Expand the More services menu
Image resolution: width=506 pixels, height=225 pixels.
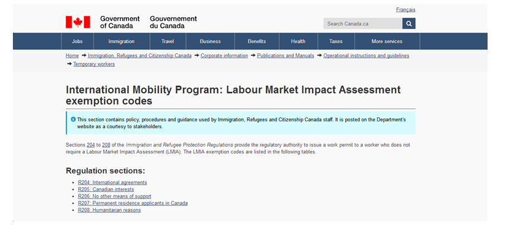(387, 41)
